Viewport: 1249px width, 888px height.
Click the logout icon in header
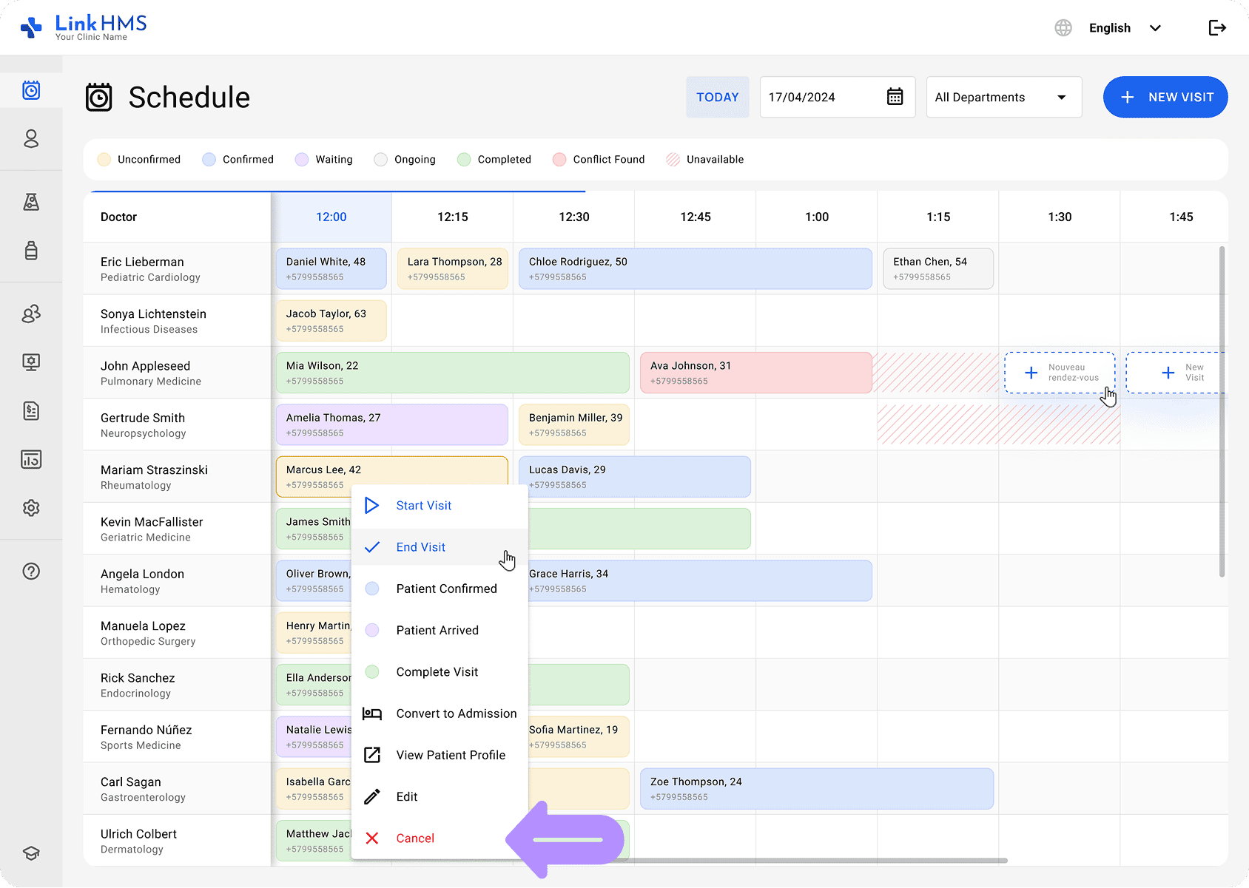point(1217,28)
